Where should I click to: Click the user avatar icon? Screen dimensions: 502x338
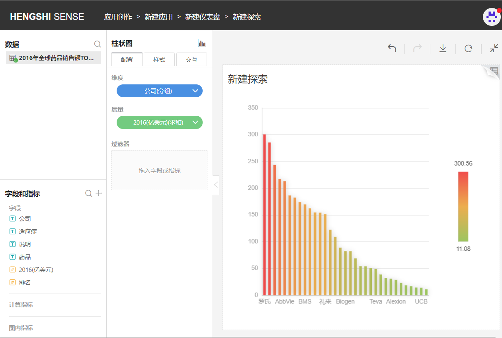(492, 17)
